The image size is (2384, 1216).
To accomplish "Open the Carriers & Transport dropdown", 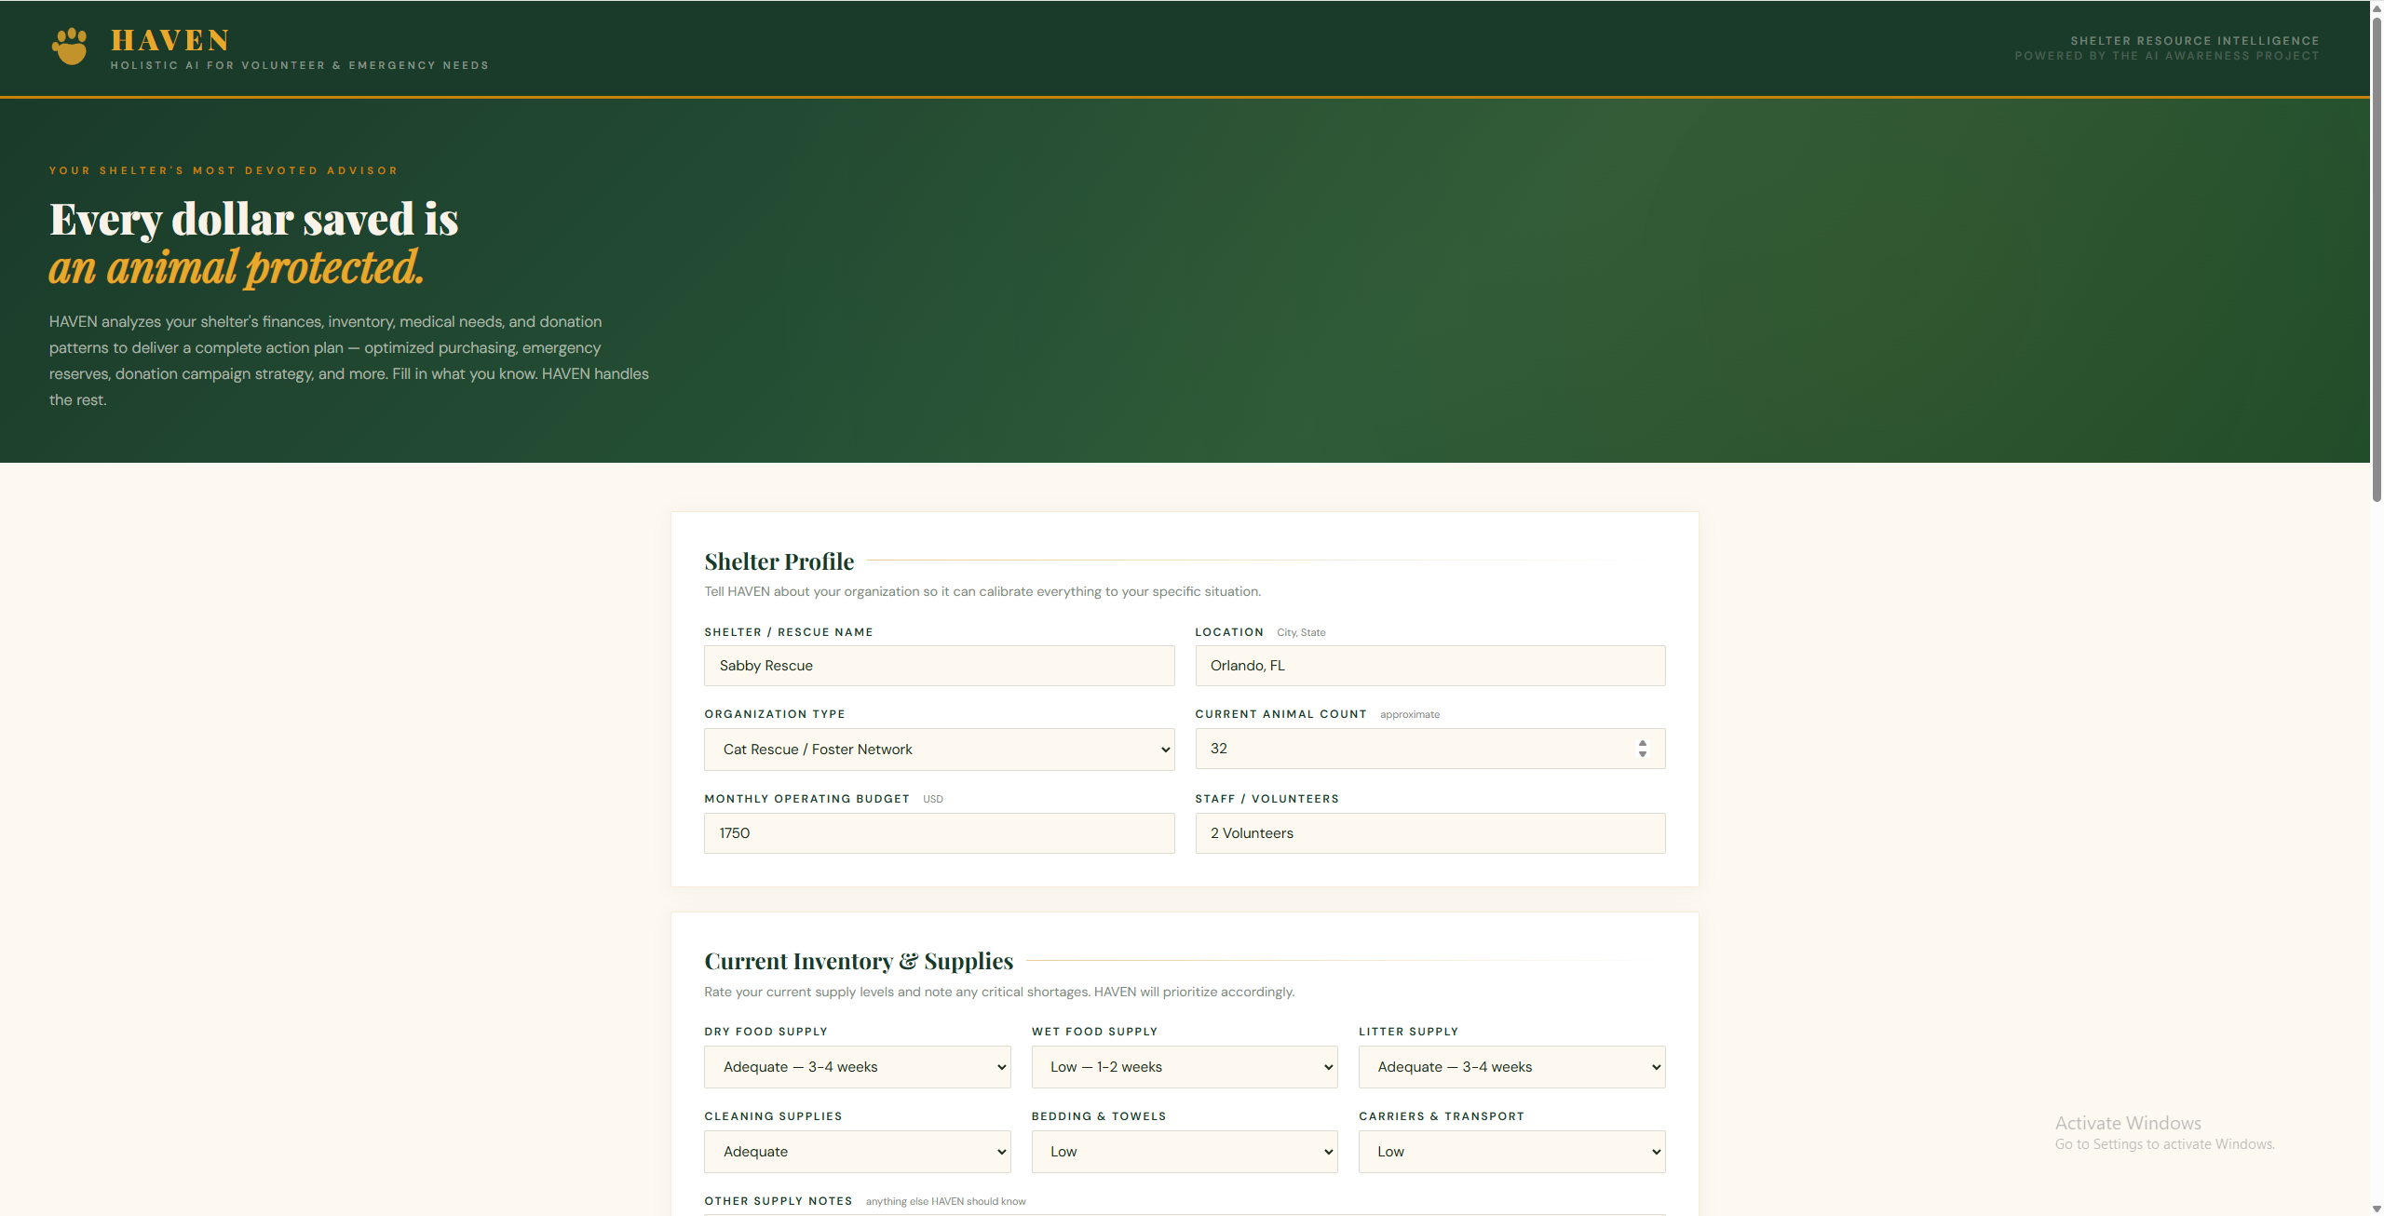I will [1510, 1152].
